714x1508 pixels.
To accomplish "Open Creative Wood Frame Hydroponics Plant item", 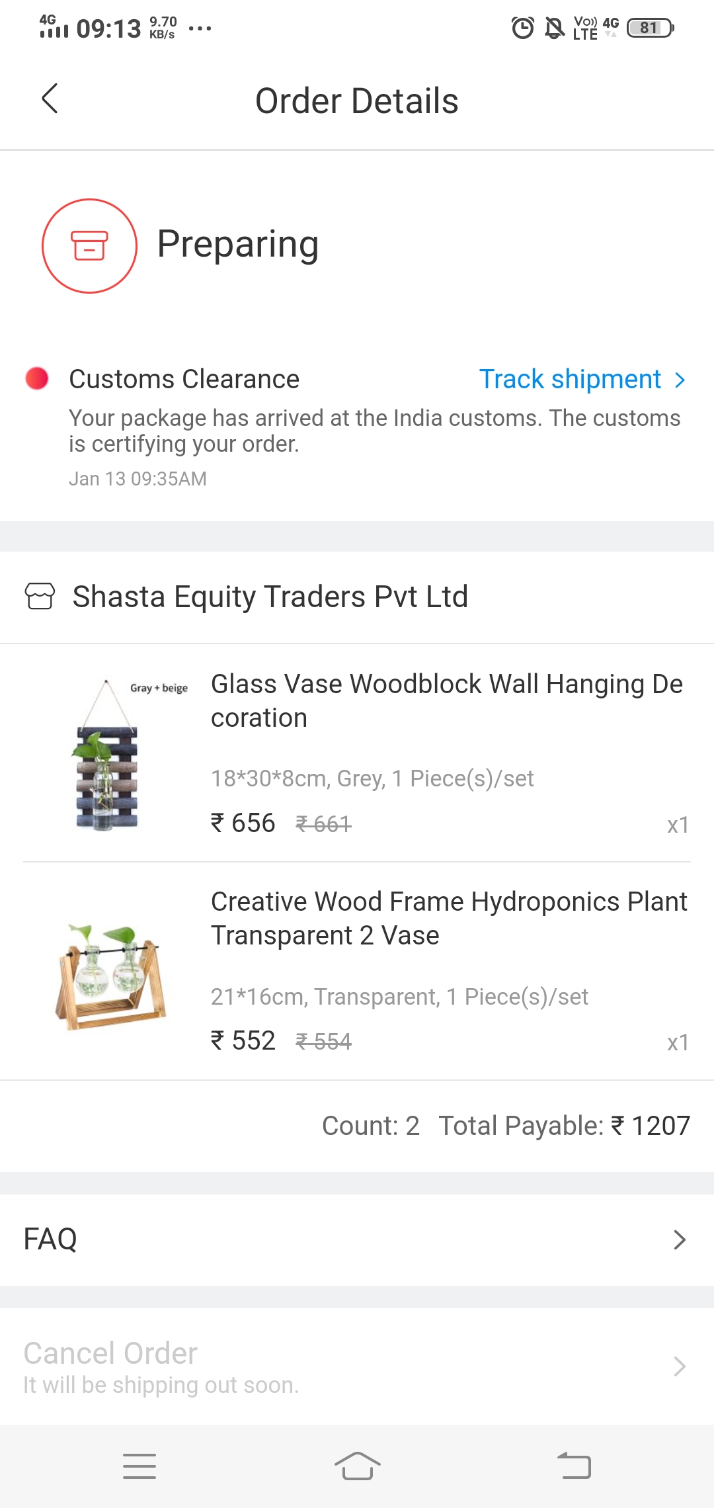I will coord(448,918).
